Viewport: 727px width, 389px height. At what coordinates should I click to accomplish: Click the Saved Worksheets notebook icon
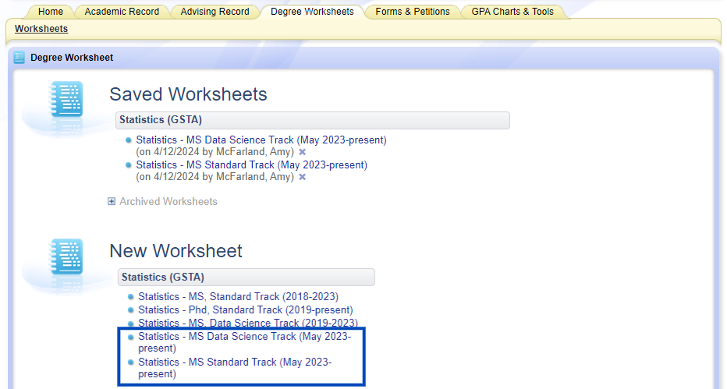click(x=66, y=101)
